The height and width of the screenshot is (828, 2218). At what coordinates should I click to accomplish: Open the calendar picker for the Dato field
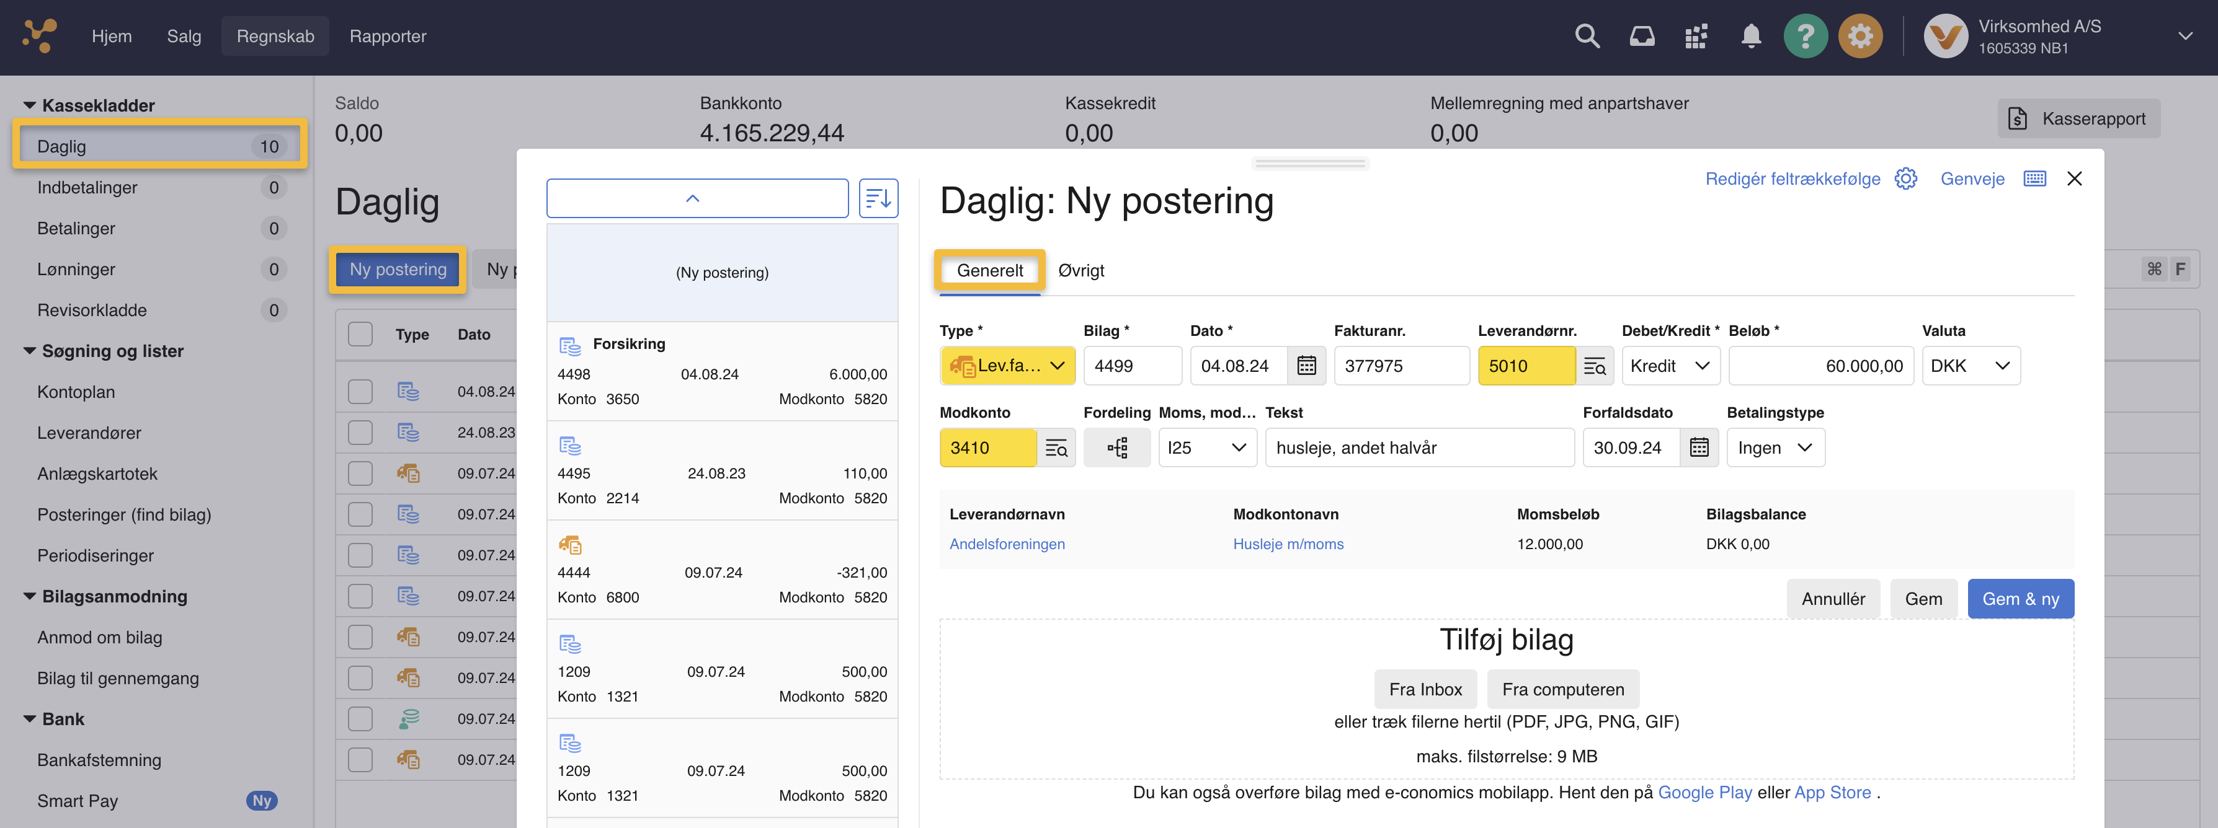[1307, 365]
